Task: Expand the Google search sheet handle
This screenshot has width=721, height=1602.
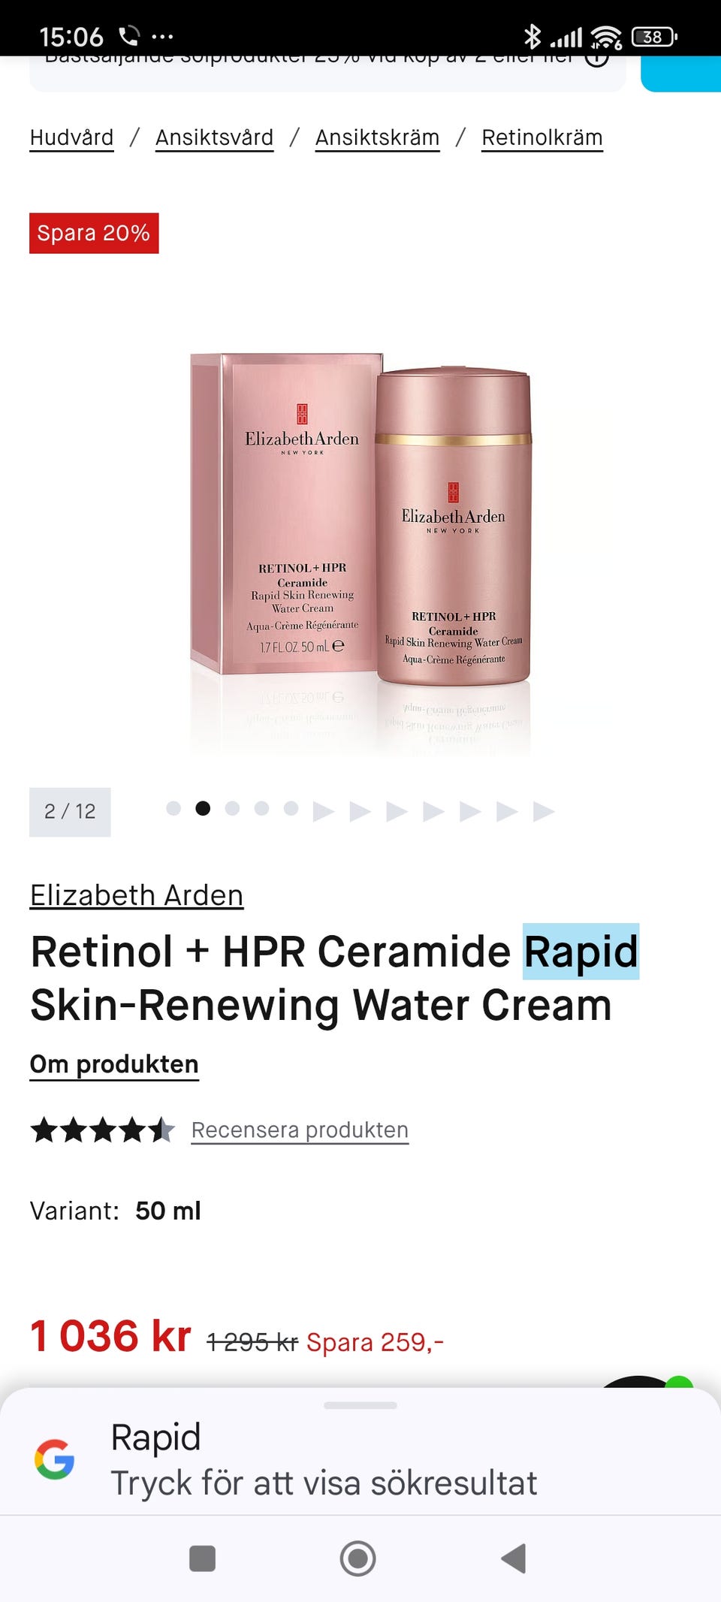Action: coord(360,1405)
